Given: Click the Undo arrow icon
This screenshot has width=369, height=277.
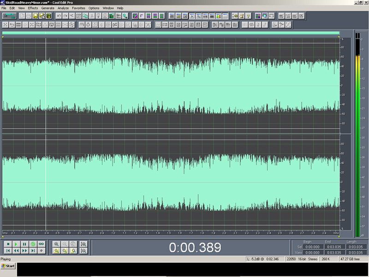Looking at the screenshot, I should [59, 16].
